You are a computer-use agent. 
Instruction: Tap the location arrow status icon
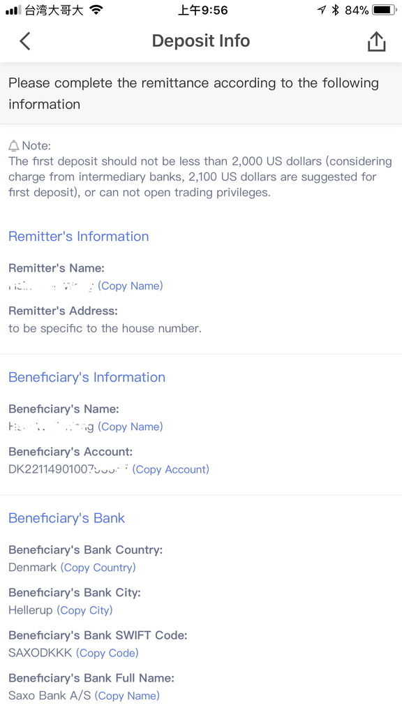click(322, 10)
